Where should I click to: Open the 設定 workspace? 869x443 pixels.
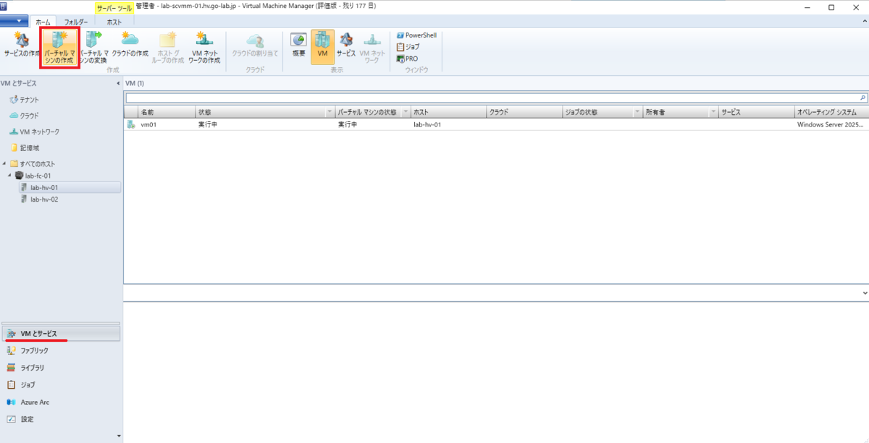pyautogui.click(x=61, y=419)
